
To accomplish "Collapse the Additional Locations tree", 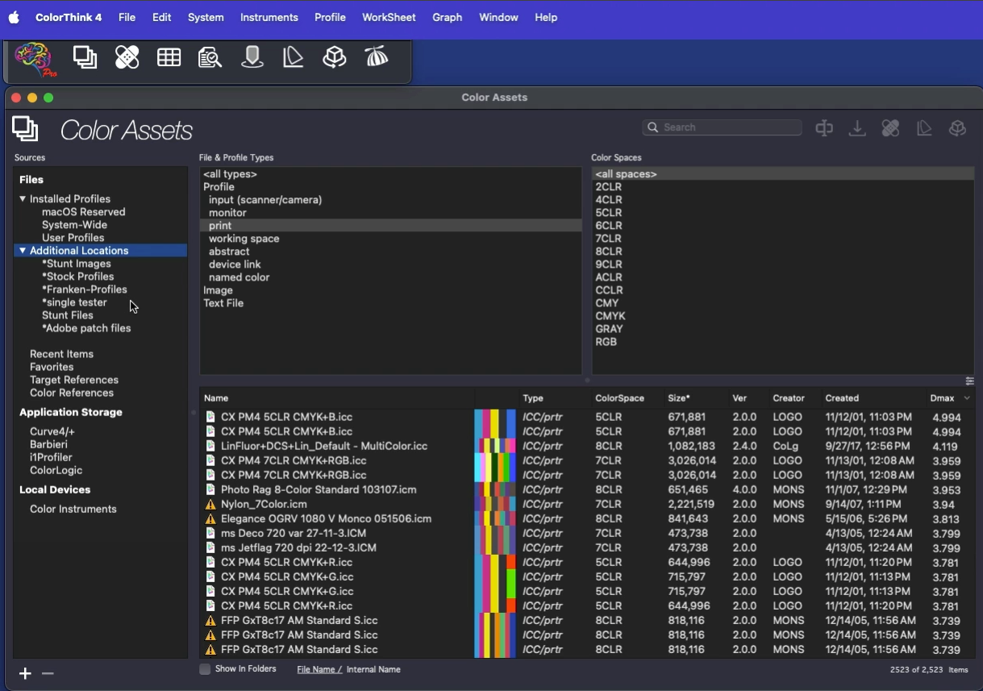I will point(23,251).
